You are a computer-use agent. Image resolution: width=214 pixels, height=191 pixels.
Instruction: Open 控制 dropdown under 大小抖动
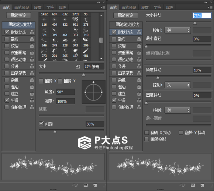177,30
